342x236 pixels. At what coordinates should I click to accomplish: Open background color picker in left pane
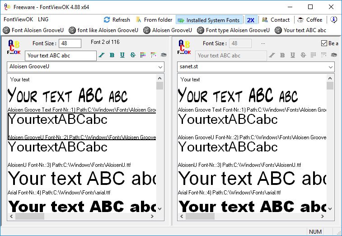point(153,55)
